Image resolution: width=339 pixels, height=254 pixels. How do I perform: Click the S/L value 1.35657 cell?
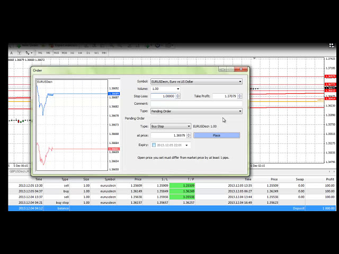tap(162, 203)
